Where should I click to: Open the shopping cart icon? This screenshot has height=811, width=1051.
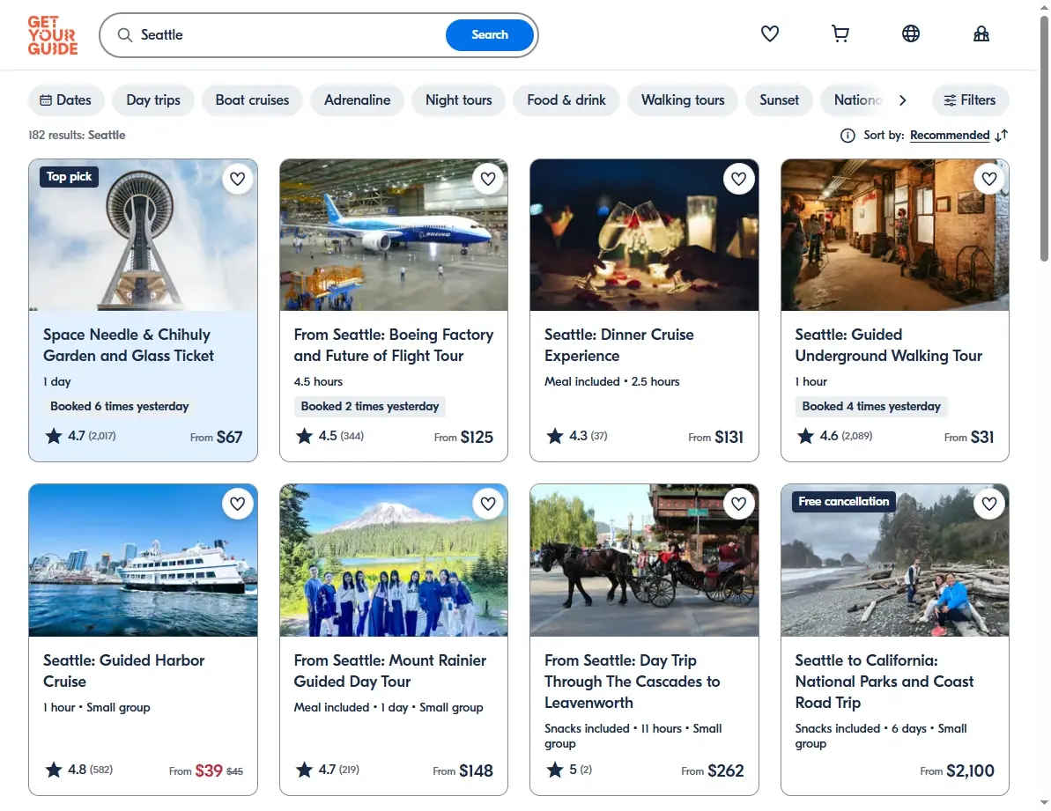(x=840, y=33)
